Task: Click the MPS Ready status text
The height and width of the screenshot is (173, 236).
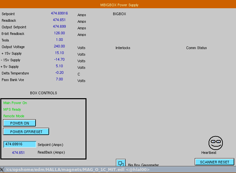Action: [x=12, y=110]
